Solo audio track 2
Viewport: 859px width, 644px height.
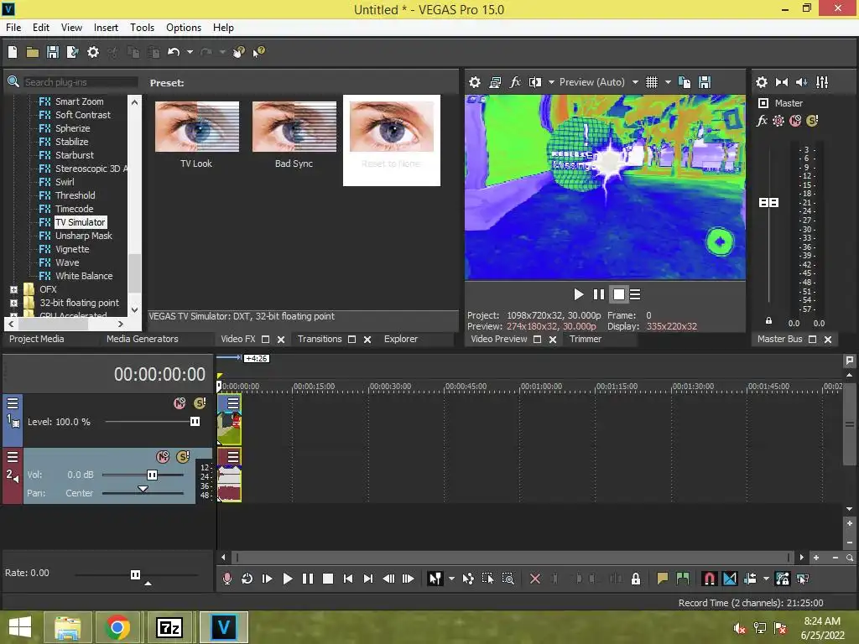point(183,457)
